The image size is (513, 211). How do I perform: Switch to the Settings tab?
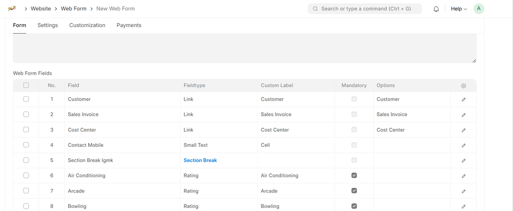[x=48, y=25]
